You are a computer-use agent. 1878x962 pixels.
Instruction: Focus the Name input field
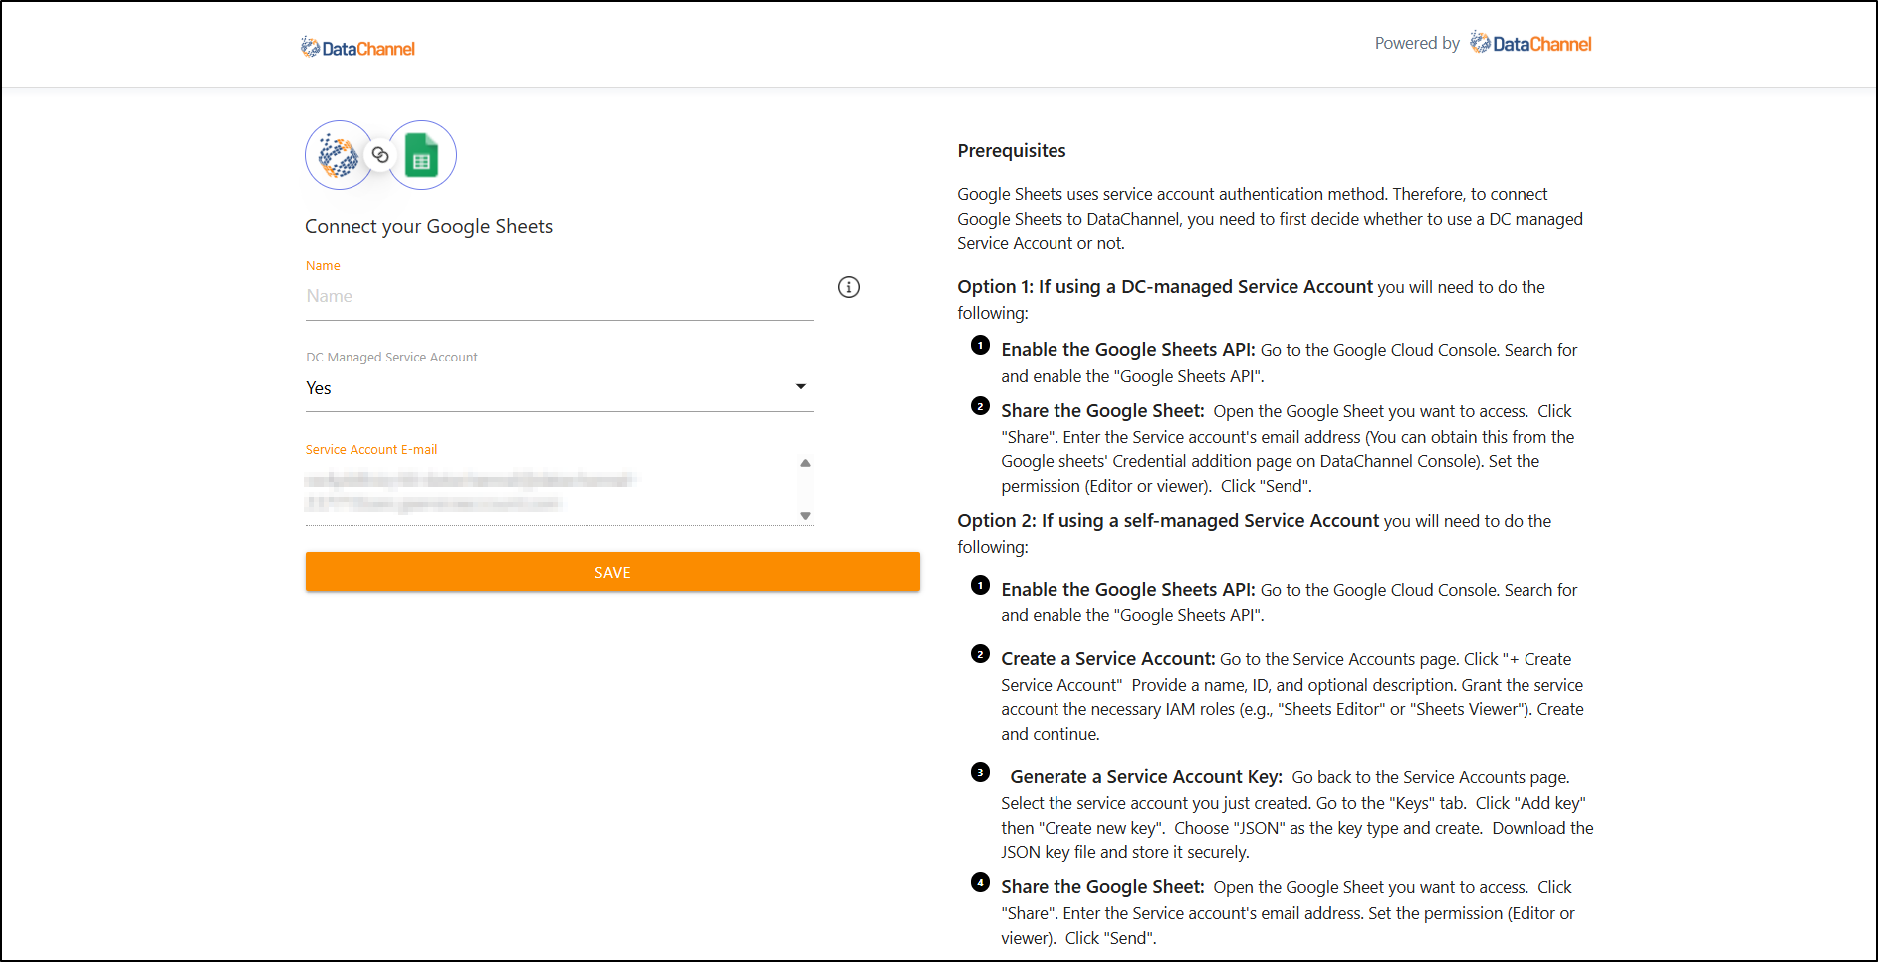(560, 296)
